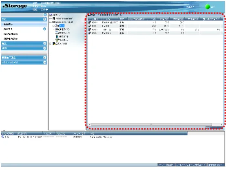
Task: Click the green status indicator in header
Action: click(x=207, y=7)
